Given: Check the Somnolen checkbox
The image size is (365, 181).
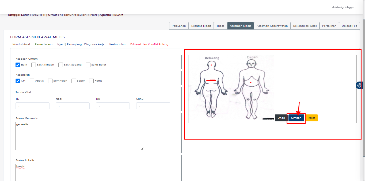Looking at the screenshot, I should 50,81.
